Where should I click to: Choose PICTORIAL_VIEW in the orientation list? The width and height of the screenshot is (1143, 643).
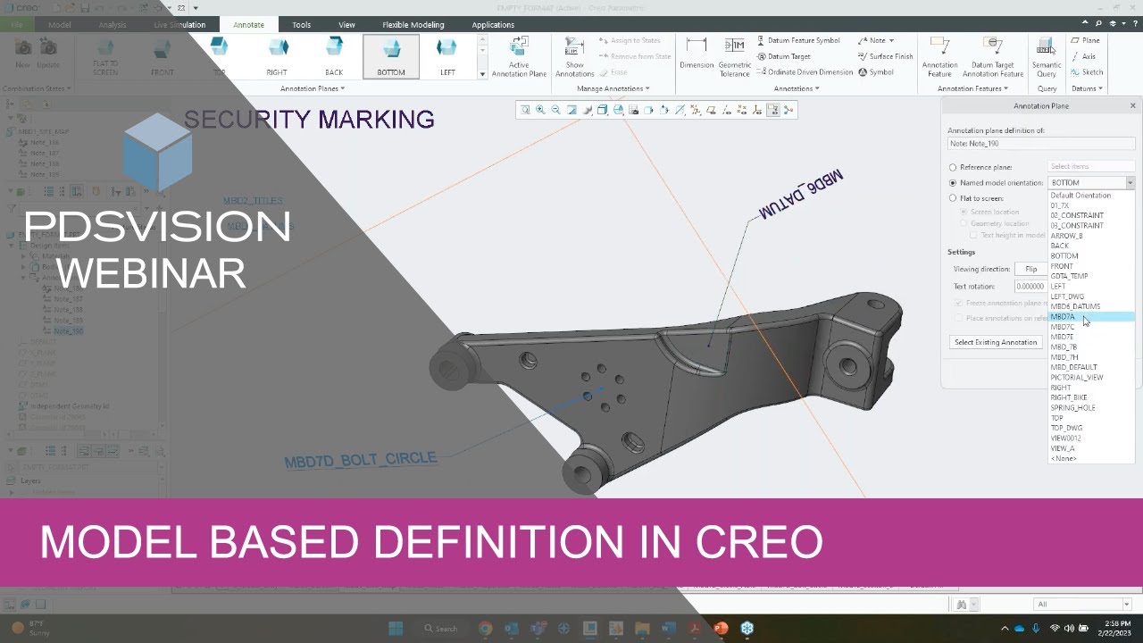tap(1092, 378)
